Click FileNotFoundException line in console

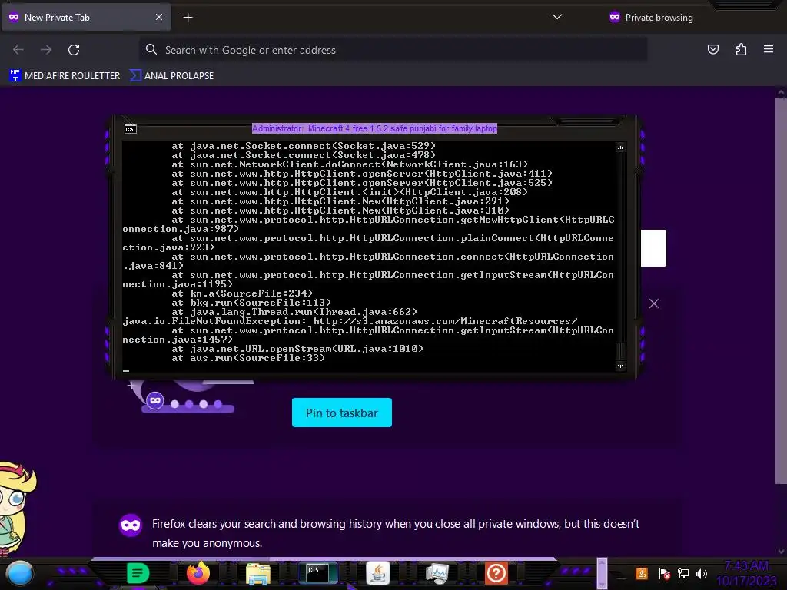(350, 321)
